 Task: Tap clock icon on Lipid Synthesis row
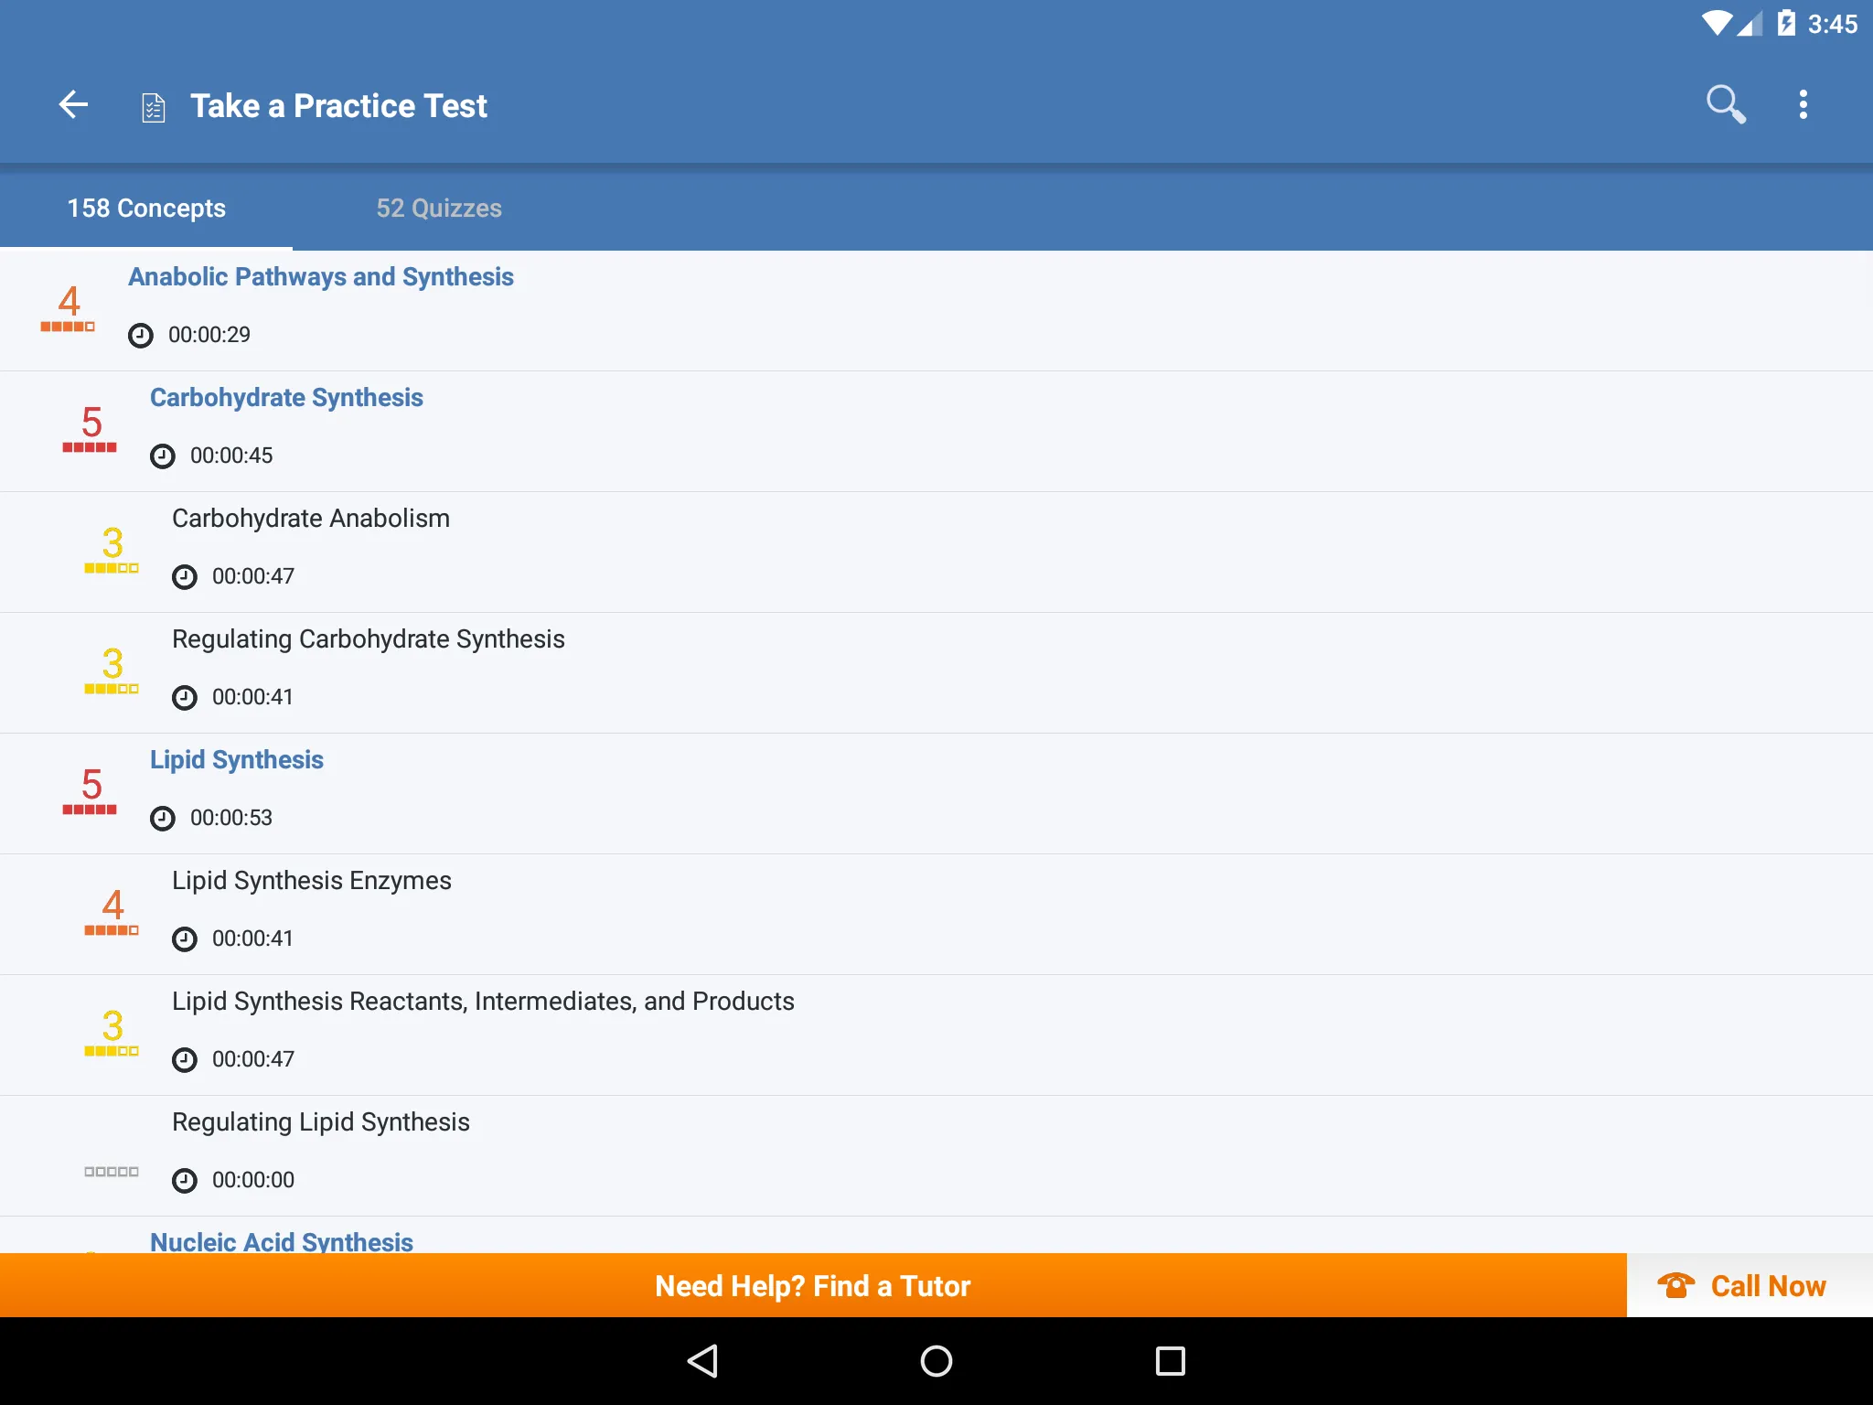coord(161,815)
